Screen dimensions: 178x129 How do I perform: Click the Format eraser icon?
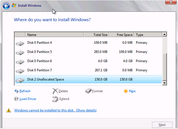click(x=88, y=91)
